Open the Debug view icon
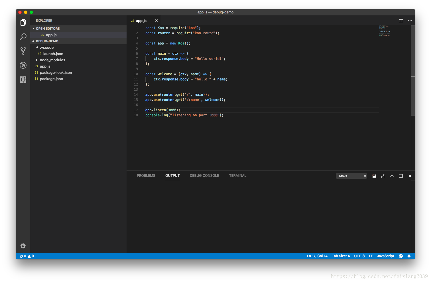The image size is (431, 282). tap(23, 65)
